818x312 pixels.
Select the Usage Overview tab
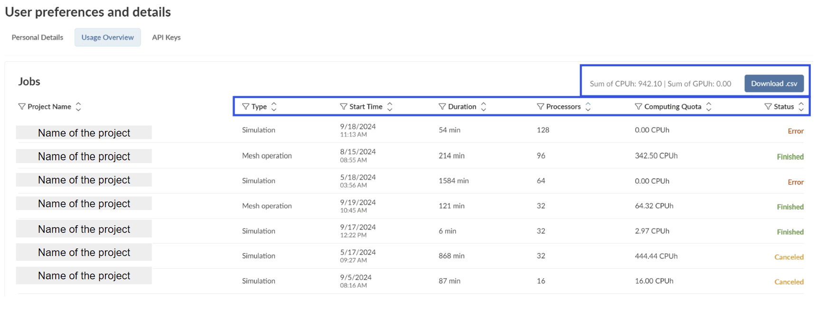[x=107, y=37]
